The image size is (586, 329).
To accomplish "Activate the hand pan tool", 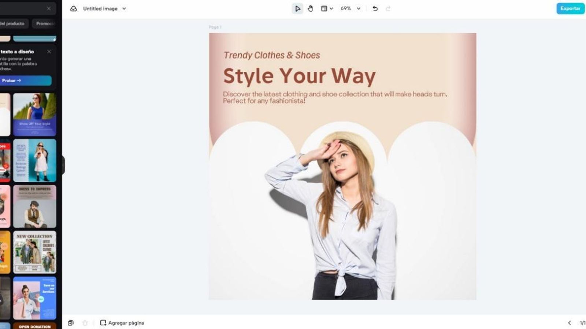I will click(311, 8).
